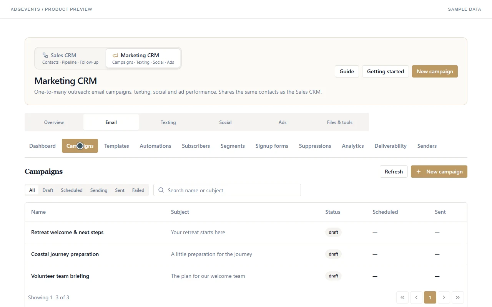
Task: Open the Signup forms sub-tab
Action: click(x=272, y=146)
